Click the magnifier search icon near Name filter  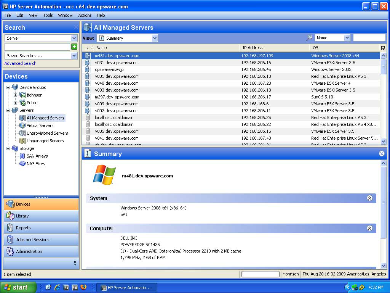[x=309, y=38]
